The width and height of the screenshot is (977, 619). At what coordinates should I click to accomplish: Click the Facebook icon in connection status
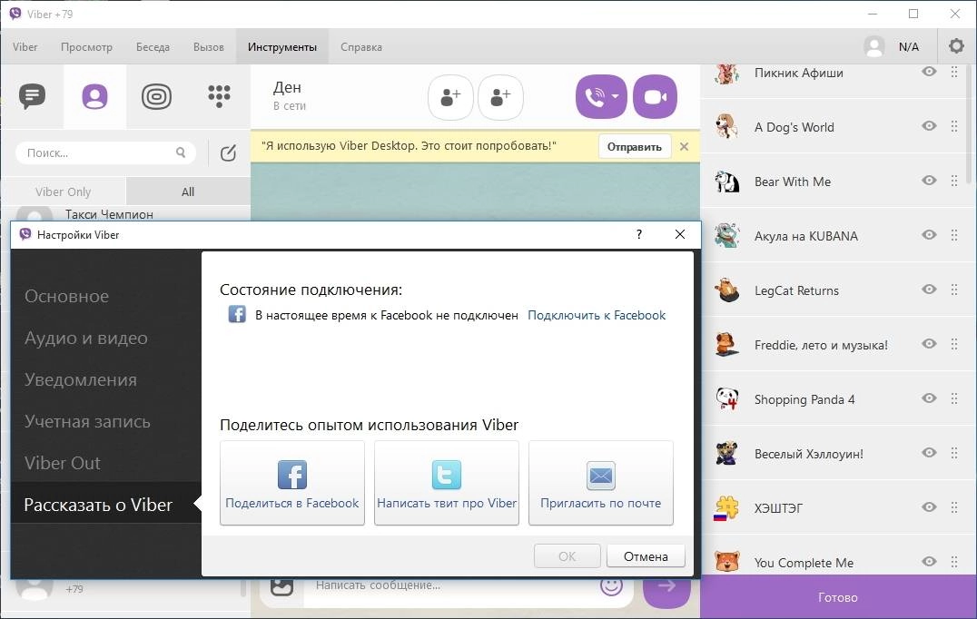click(237, 314)
